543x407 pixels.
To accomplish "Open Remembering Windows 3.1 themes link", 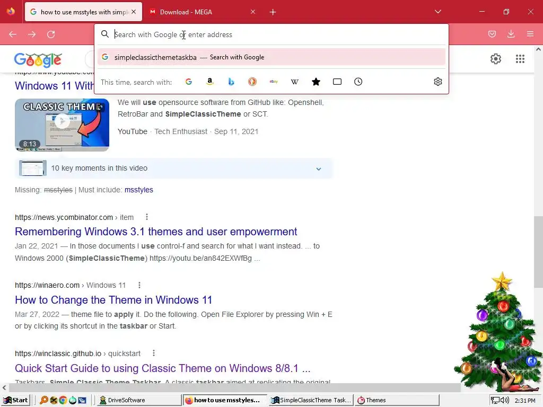I will [x=156, y=232].
